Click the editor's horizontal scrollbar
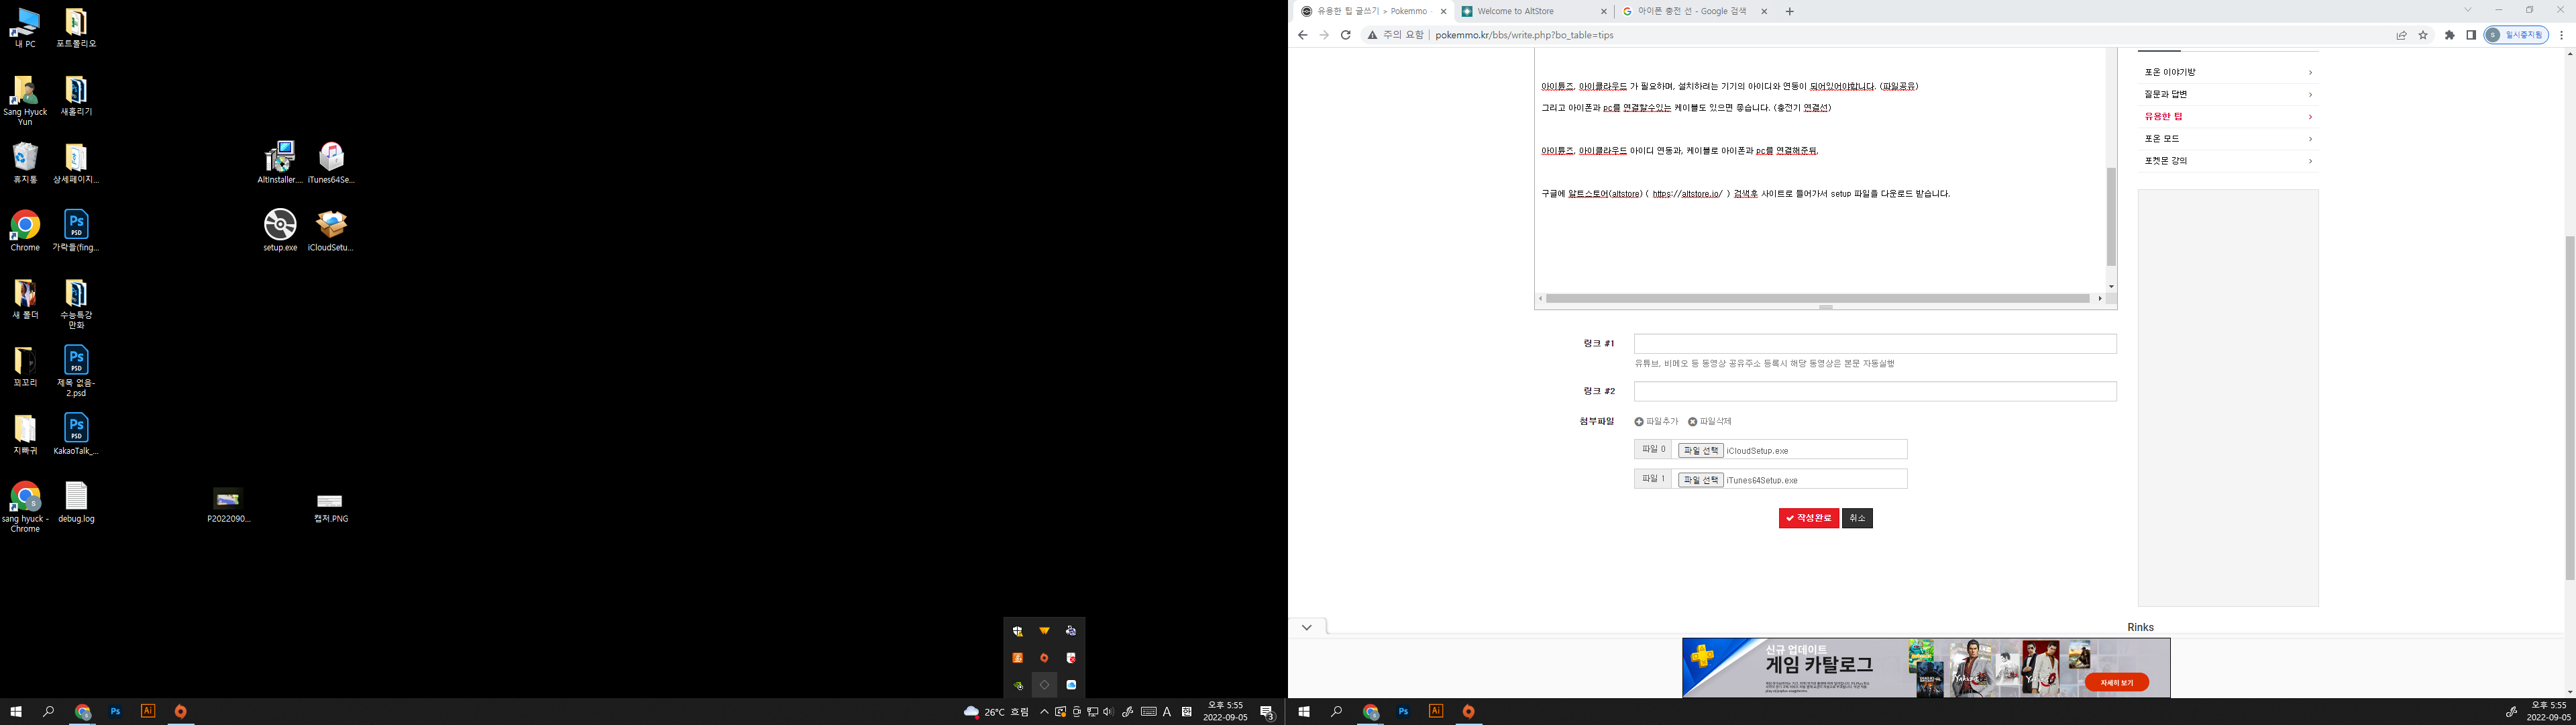2576x725 pixels. [1817, 299]
